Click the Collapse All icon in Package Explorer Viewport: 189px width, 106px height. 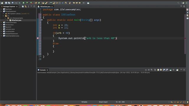coord(23,6)
